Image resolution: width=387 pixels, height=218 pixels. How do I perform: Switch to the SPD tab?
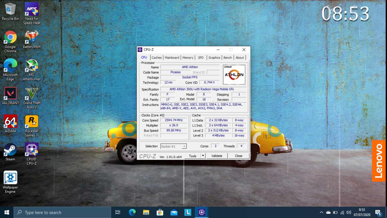tap(201, 58)
